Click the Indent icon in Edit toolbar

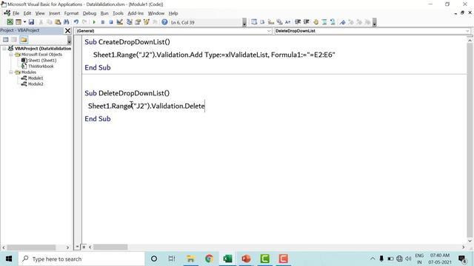tap(298, 22)
